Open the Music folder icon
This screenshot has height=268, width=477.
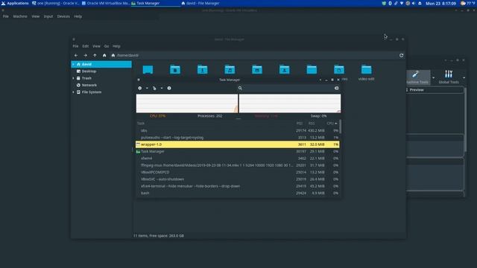[x=230, y=69]
